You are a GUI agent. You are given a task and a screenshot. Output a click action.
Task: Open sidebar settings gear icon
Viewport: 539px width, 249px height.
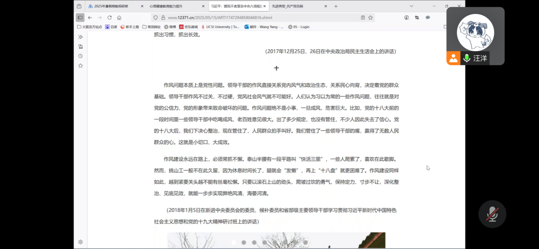coord(80,242)
